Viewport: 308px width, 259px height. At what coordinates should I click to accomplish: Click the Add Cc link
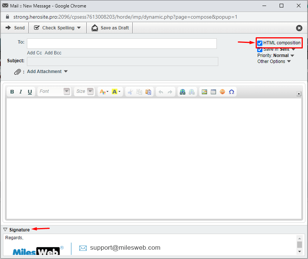(34, 53)
